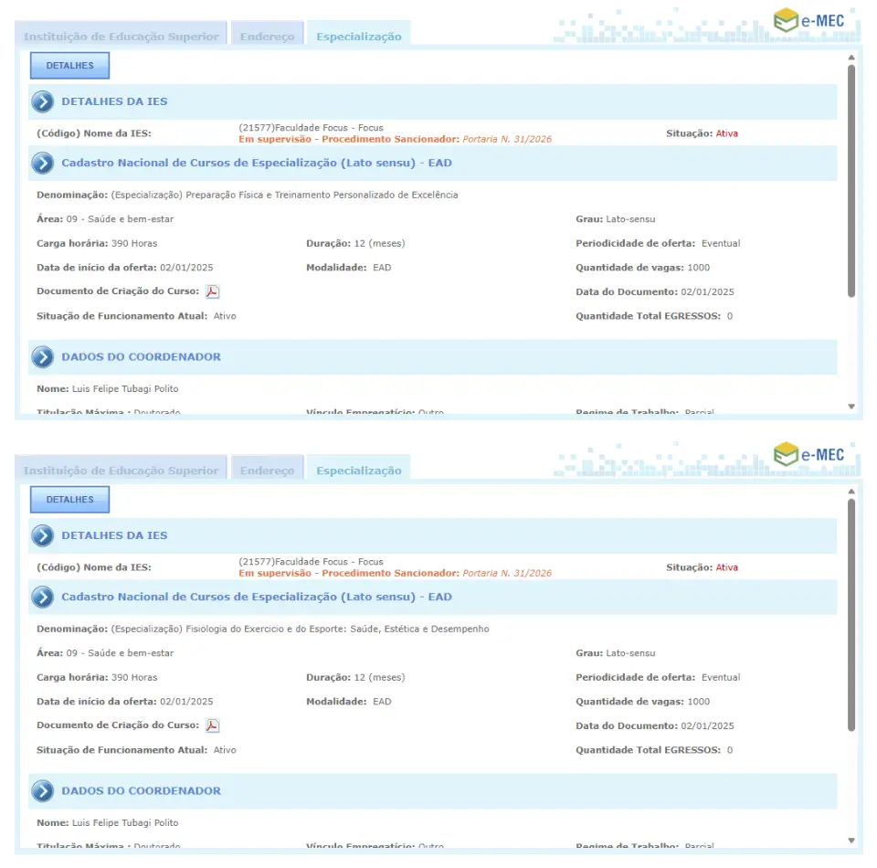Screen dimensions: 877x868
Task: Click the arrow icon beside DETALHES DA IES in the upper panel
Action: (x=42, y=102)
